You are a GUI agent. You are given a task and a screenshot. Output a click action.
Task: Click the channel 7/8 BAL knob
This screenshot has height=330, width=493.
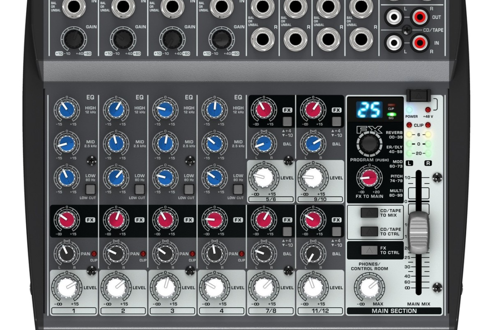[264, 254]
